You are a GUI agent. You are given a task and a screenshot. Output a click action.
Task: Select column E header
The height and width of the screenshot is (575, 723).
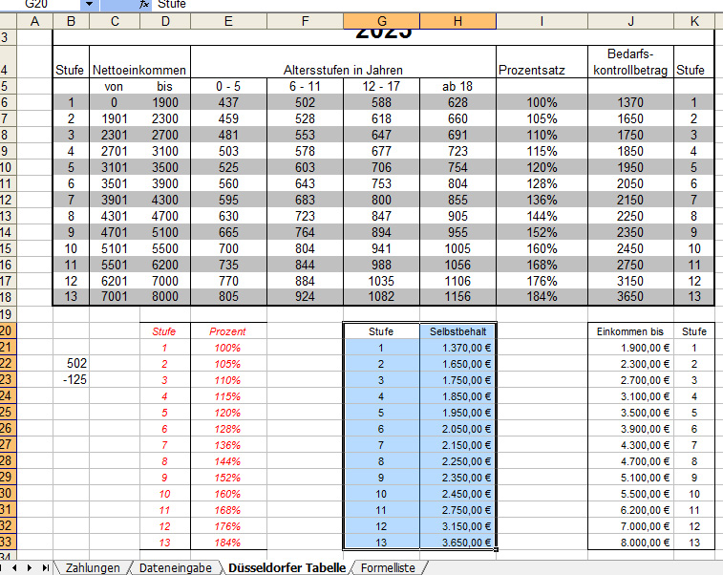[228, 21]
